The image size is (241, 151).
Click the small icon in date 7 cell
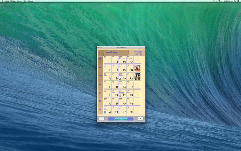[x=105, y=112]
